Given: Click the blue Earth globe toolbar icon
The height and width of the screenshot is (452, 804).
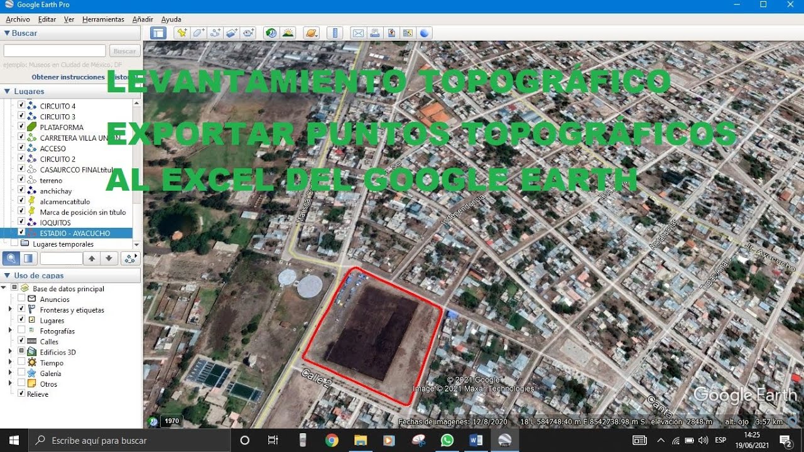Looking at the screenshot, I should click(424, 33).
